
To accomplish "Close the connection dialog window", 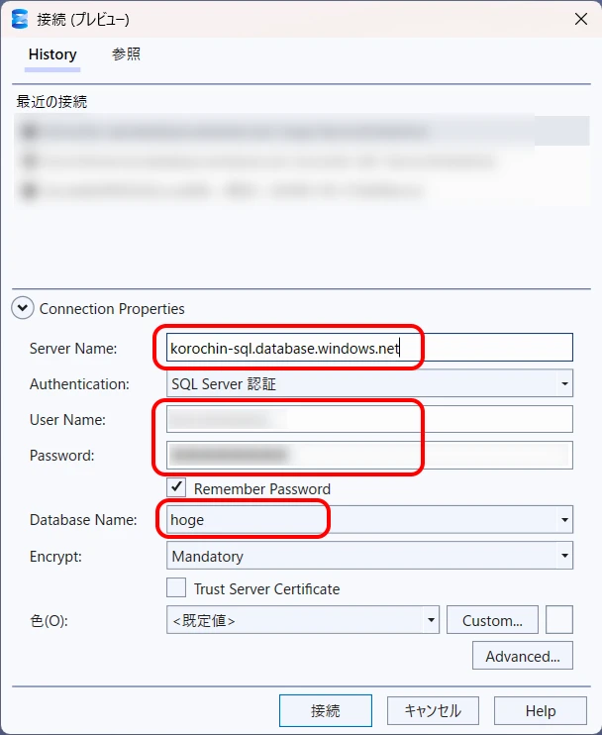I will (580, 19).
